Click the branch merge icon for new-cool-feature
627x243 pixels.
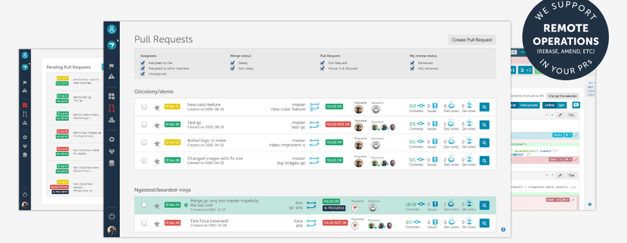tap(314, 106)
